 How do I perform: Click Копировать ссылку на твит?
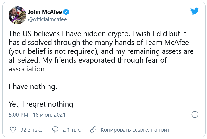(x=135, y=130)
